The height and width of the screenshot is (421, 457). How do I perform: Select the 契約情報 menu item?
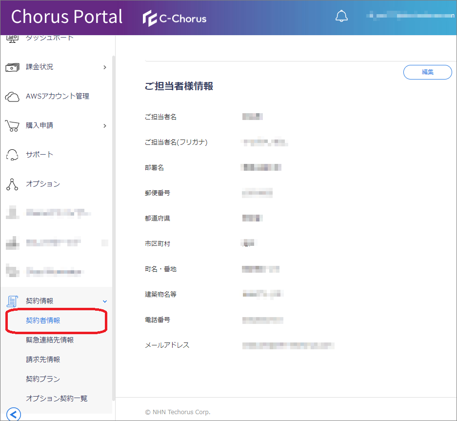point(40,301)
